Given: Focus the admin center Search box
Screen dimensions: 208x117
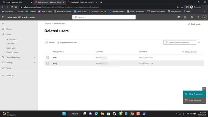Looking at the screenshot, I should click(x=104, y=17).
